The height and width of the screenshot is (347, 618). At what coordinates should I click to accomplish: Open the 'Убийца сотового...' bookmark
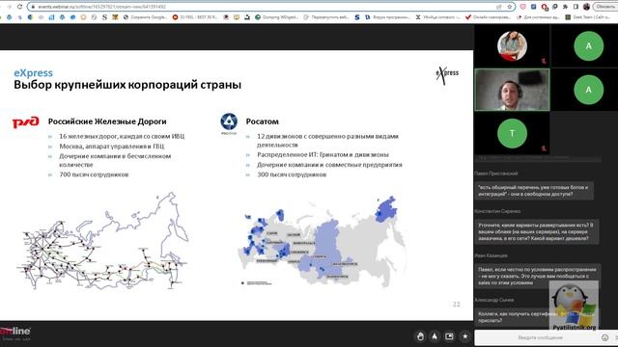pyautogui.click(x=437, y=17)
